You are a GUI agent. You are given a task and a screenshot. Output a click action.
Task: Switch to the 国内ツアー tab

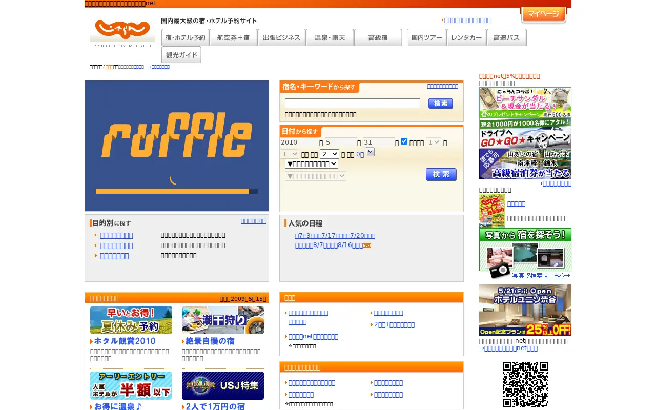(426, 37)
